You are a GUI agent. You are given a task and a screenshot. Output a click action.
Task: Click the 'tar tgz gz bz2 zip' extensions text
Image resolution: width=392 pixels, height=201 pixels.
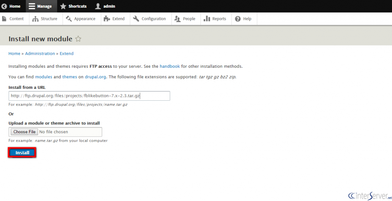217,77
